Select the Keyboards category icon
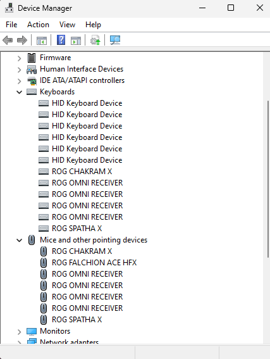This screenshot has height=359, width=270. coord(32,92)
